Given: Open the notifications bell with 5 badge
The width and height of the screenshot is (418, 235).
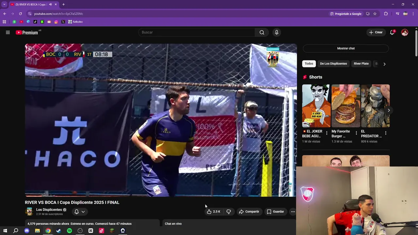Looking at the screenshot, I should (392, 32).
